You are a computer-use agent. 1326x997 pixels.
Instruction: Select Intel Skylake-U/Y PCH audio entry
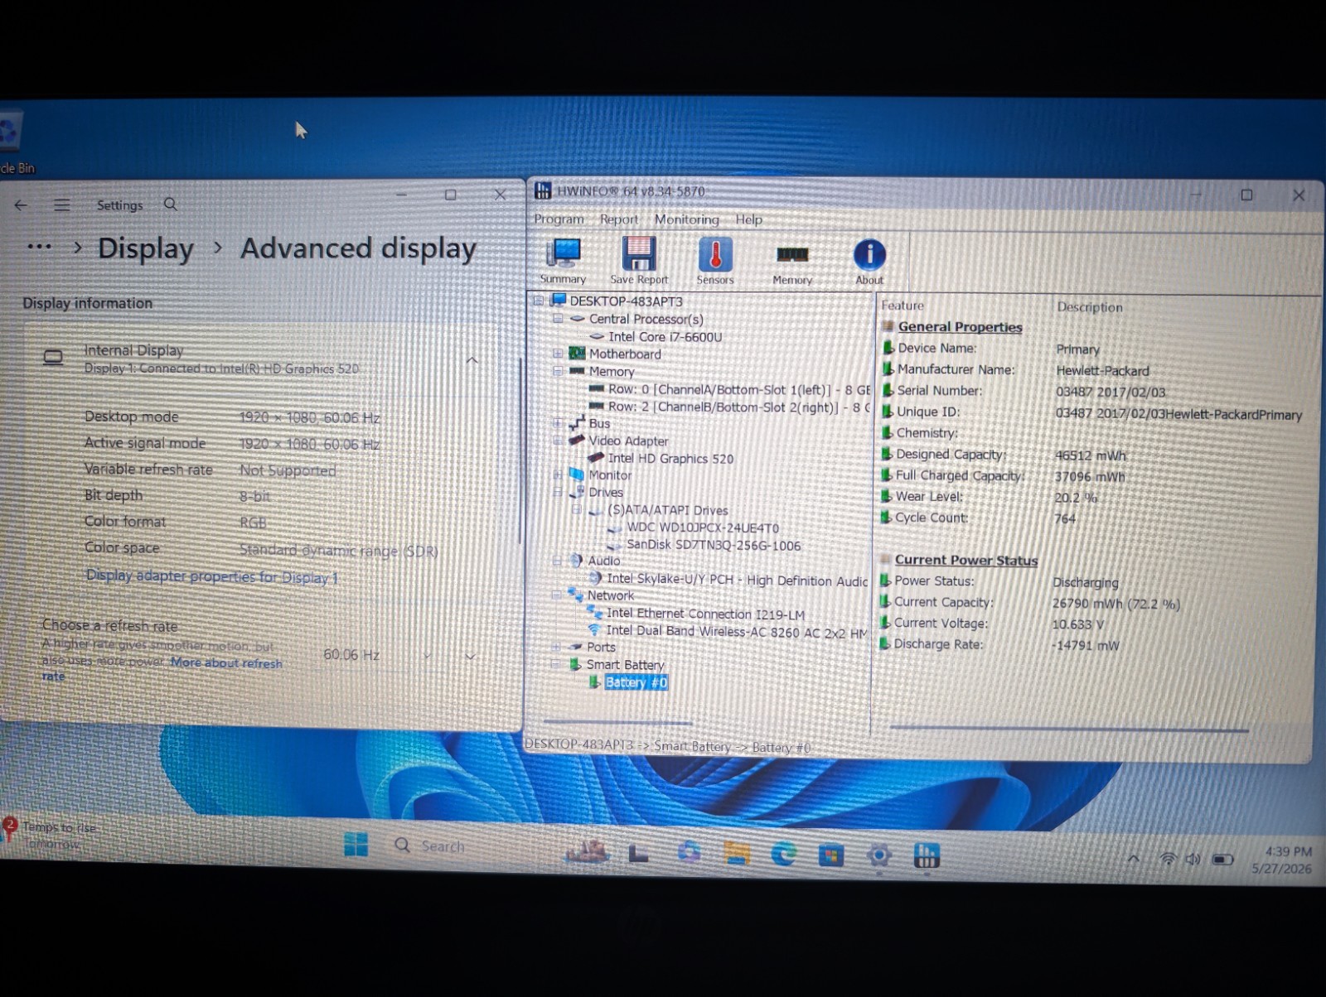(738, 580)
